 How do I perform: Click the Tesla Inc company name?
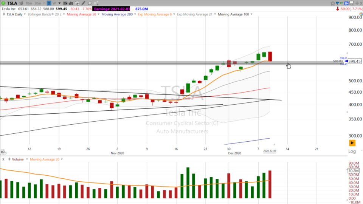[9, 9]
